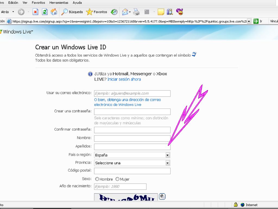The image size is (278, 209).
Task: Go to the Home page icon
Action: pos(54,12)
